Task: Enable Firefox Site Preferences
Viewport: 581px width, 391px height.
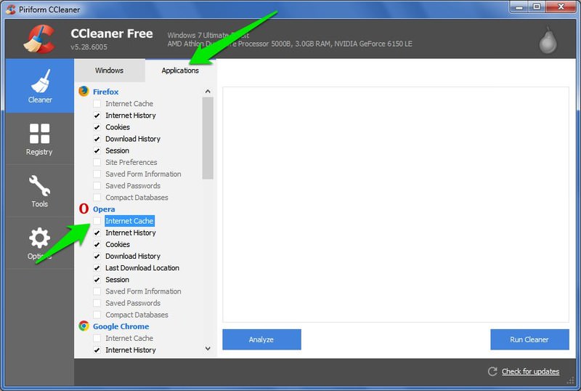Action: [97, 162]
